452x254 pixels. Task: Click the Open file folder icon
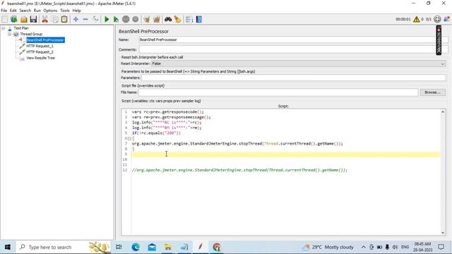23,19
